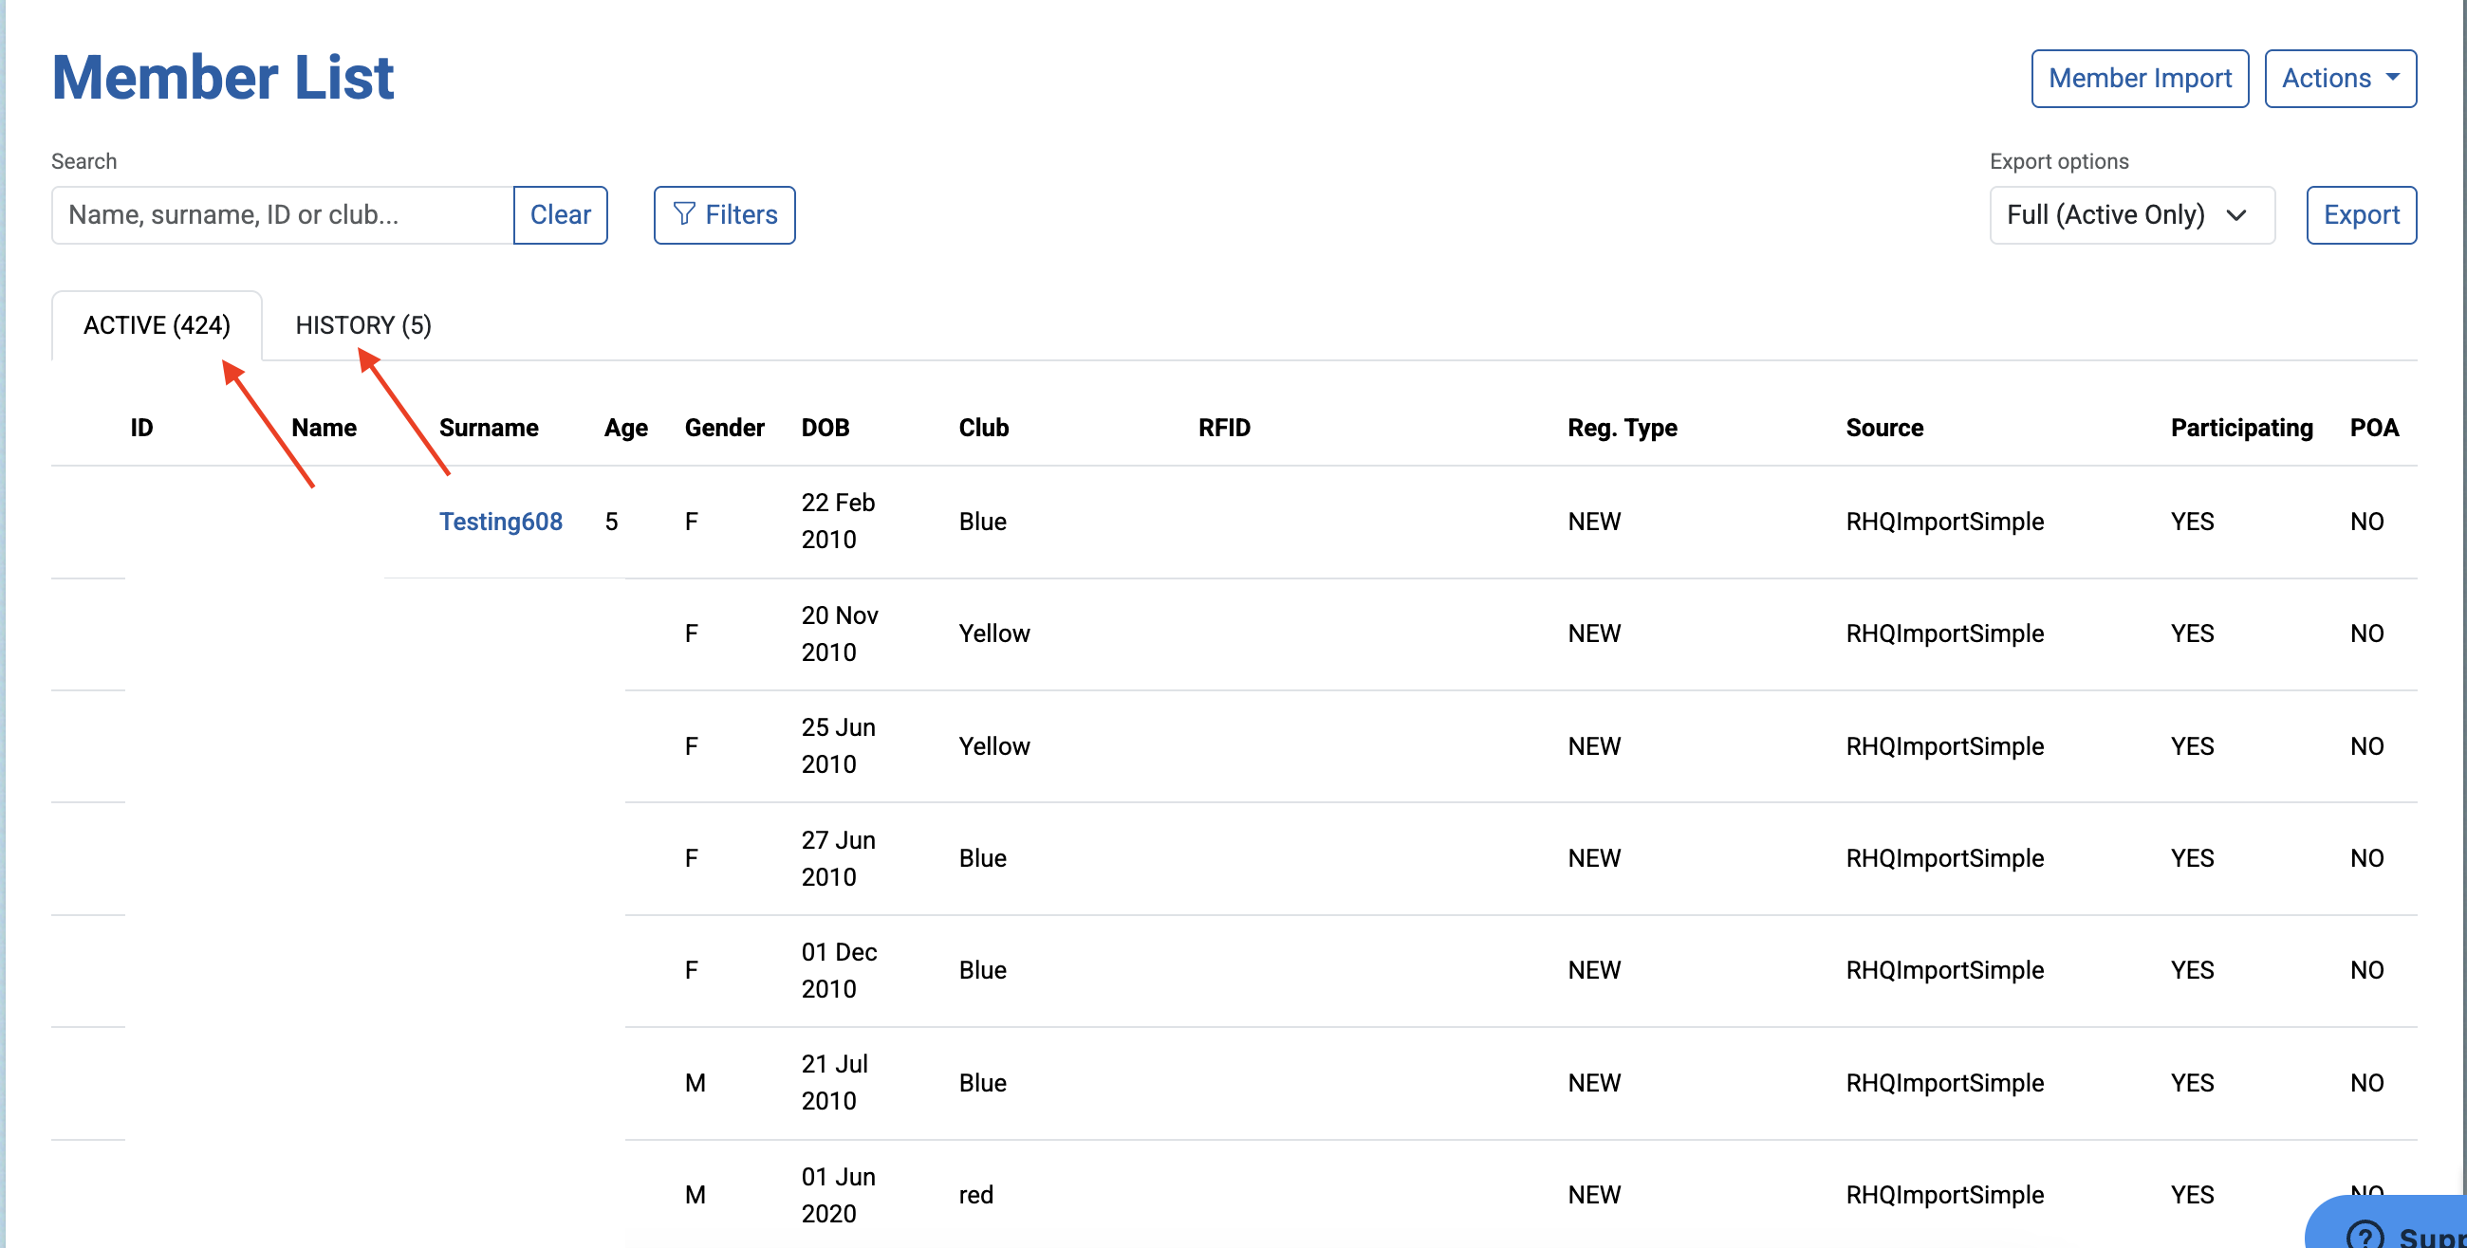Image resolution: width=2467 pixels, height=1248 pixels.
Task: Sort by the Participating column header
Action: point(2241,428)
